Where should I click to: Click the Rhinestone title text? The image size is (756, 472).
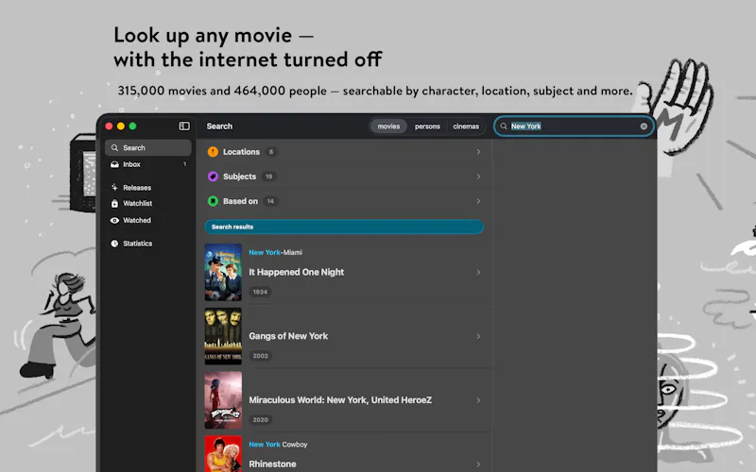pyautogui.click(x=272, y=464)
